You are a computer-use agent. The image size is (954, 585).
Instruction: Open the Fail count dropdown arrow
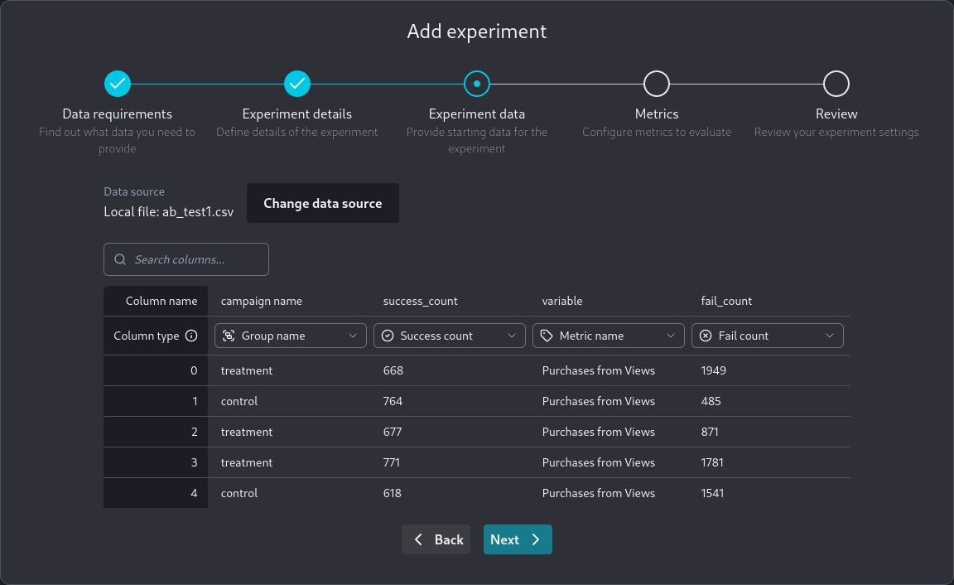tap(830, 336)
